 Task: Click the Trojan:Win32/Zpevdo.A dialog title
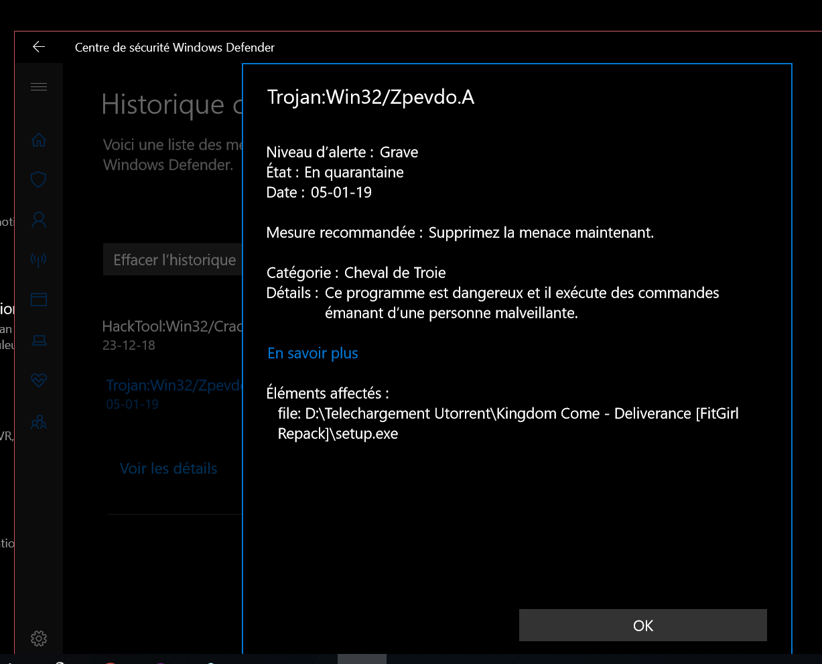click(x=371, y=97)
